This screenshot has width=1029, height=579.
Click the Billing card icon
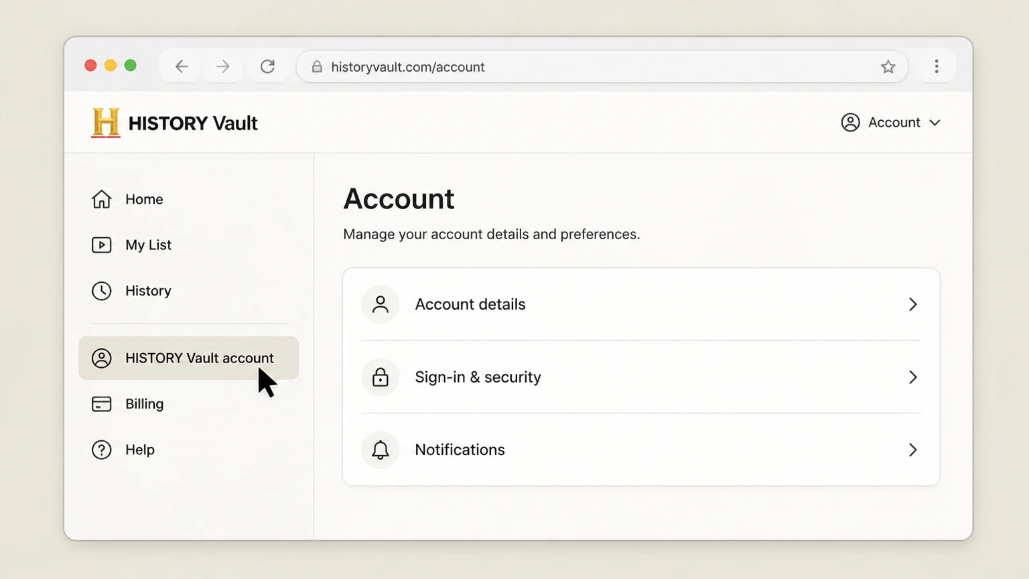click(x=102, y=404)
